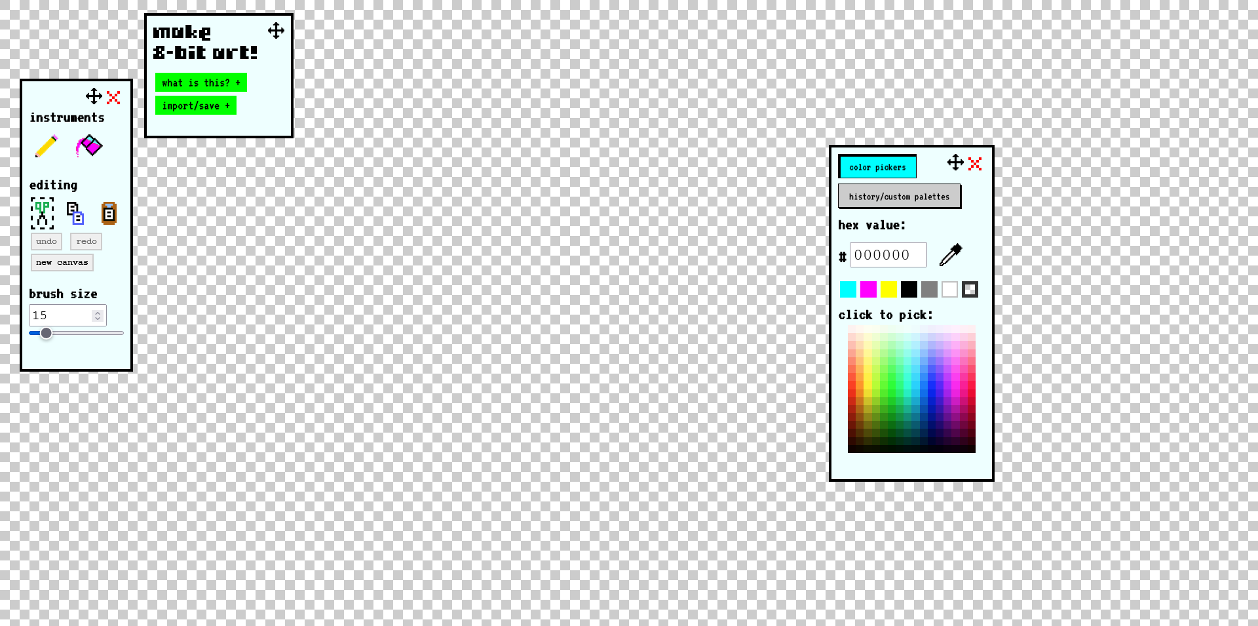This screenshot has width=1258, height=626.
Task: Pick the gray color swatch
Action: tap(929, 289)
